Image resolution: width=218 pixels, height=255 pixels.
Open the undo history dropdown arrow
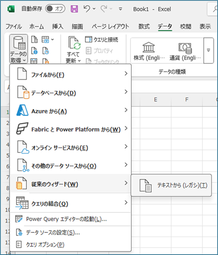(x=94, y=9)
